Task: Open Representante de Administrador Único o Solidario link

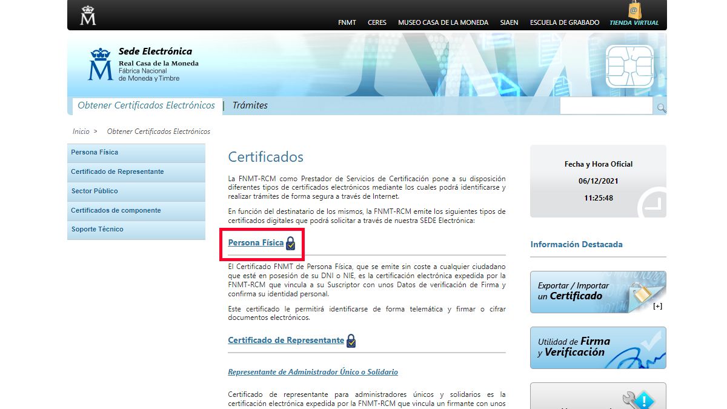Action: [313, 371]
